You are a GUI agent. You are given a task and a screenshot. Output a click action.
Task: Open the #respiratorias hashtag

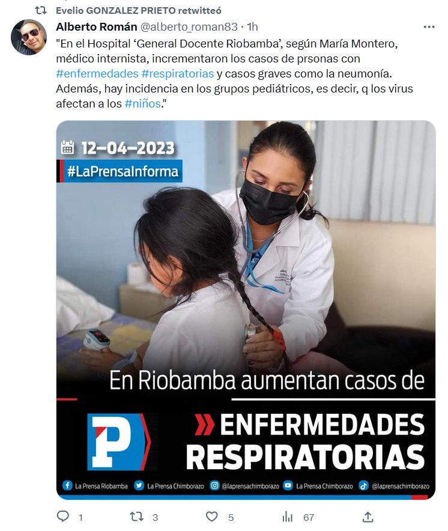[178, 73]
